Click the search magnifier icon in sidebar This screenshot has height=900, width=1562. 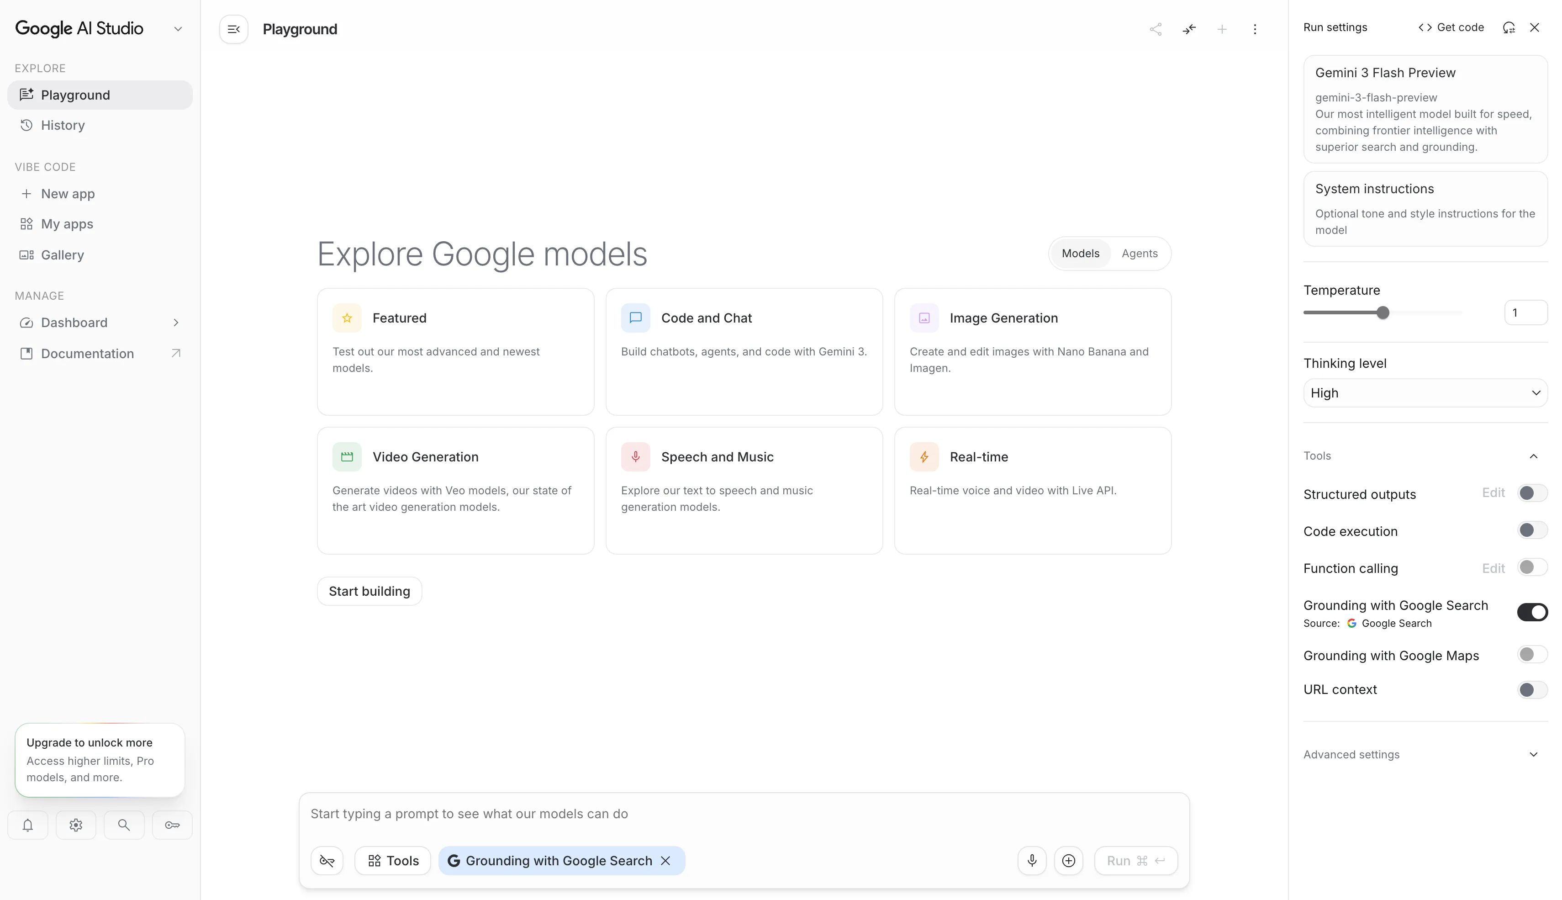[x=124, y=825]
